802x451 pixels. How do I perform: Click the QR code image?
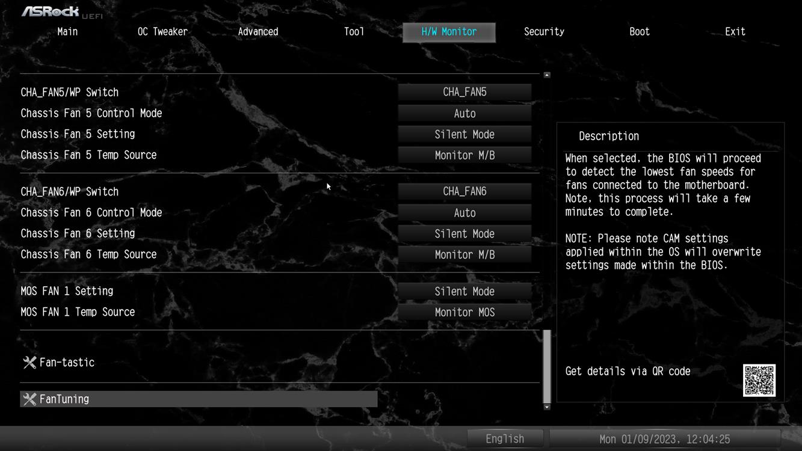[x=759, y=380]
